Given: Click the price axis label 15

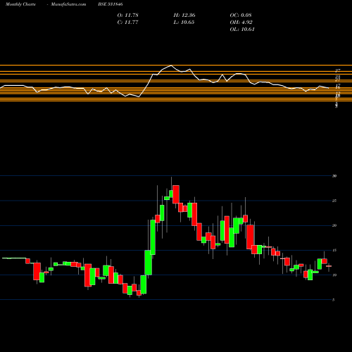Looking at the screenshot, I should (334, 251).
